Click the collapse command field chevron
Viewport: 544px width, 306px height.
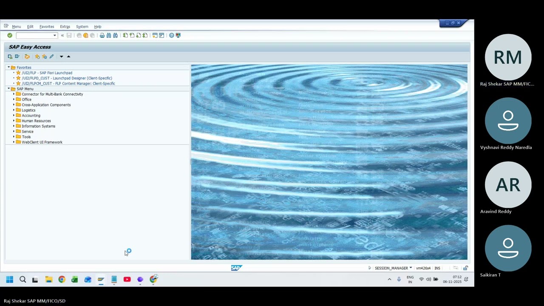tap(62, 35)
